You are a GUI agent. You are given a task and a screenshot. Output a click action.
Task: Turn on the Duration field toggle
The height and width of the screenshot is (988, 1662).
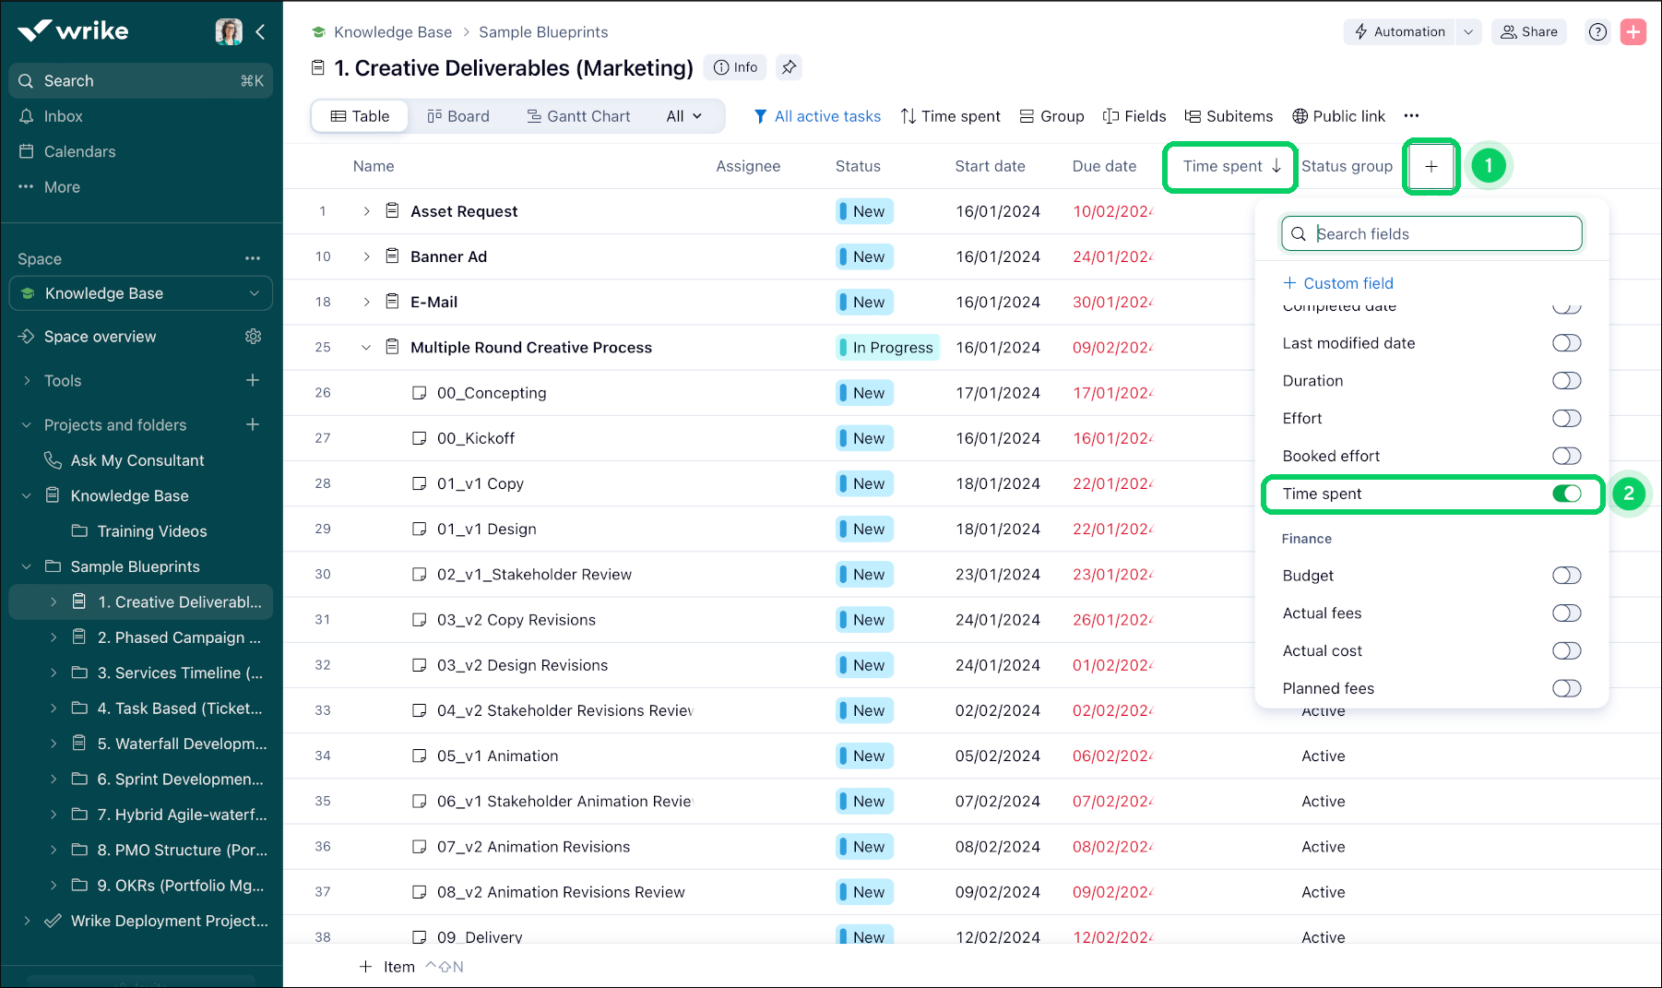coord(1566,381)
